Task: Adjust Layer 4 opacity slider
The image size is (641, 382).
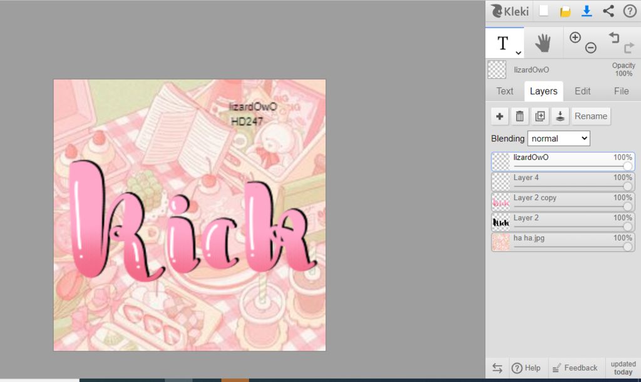Action: click(x=572, y=186)
